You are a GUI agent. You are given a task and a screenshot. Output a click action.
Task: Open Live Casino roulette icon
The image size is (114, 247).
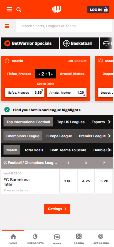pos(101,236)
